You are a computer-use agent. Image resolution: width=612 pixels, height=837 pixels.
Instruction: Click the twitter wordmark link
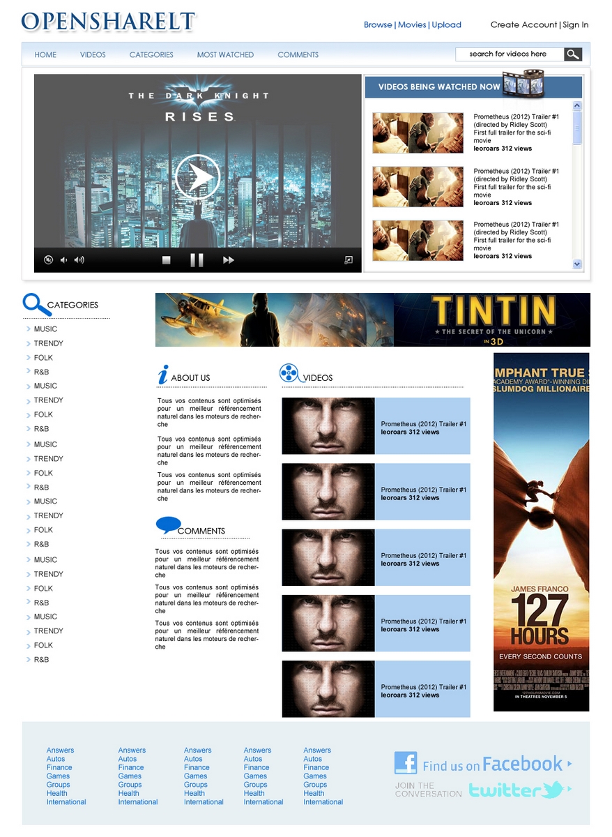505,791
